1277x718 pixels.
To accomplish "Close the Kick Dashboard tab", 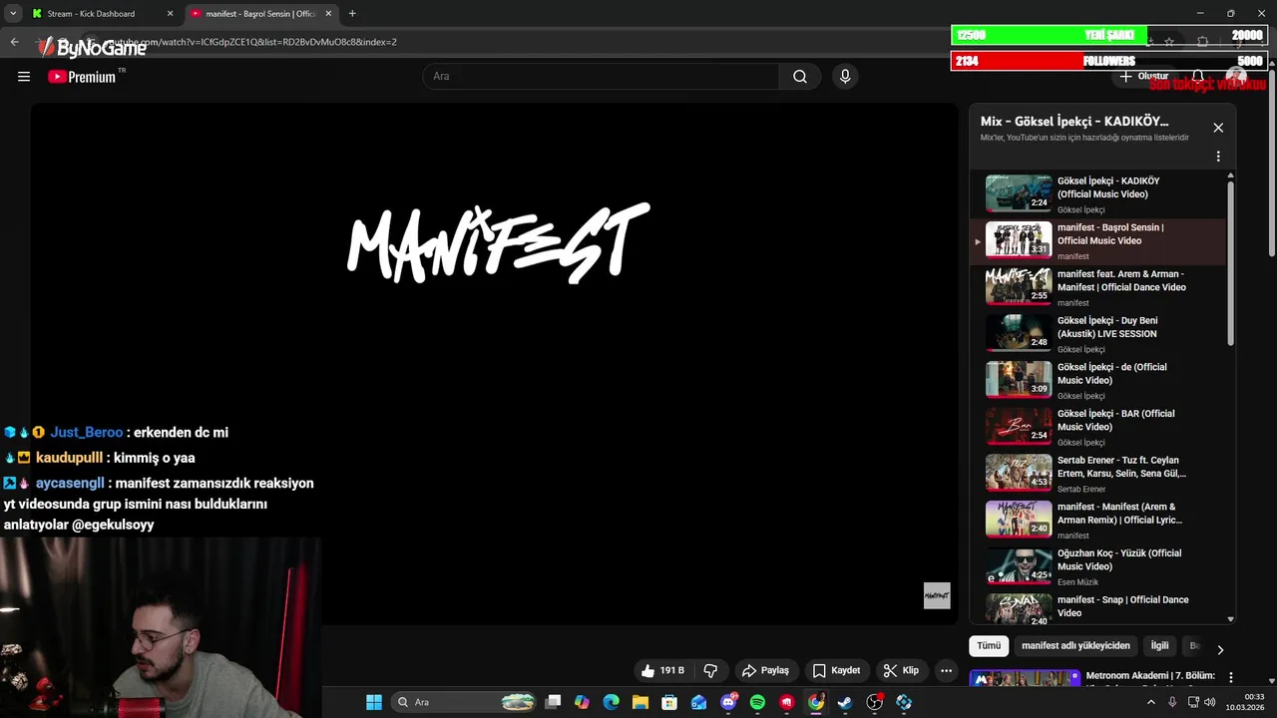I will 170,14.
